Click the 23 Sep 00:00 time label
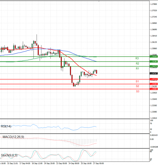The height and width of the screenshot is (165, 158). [62, 163]
